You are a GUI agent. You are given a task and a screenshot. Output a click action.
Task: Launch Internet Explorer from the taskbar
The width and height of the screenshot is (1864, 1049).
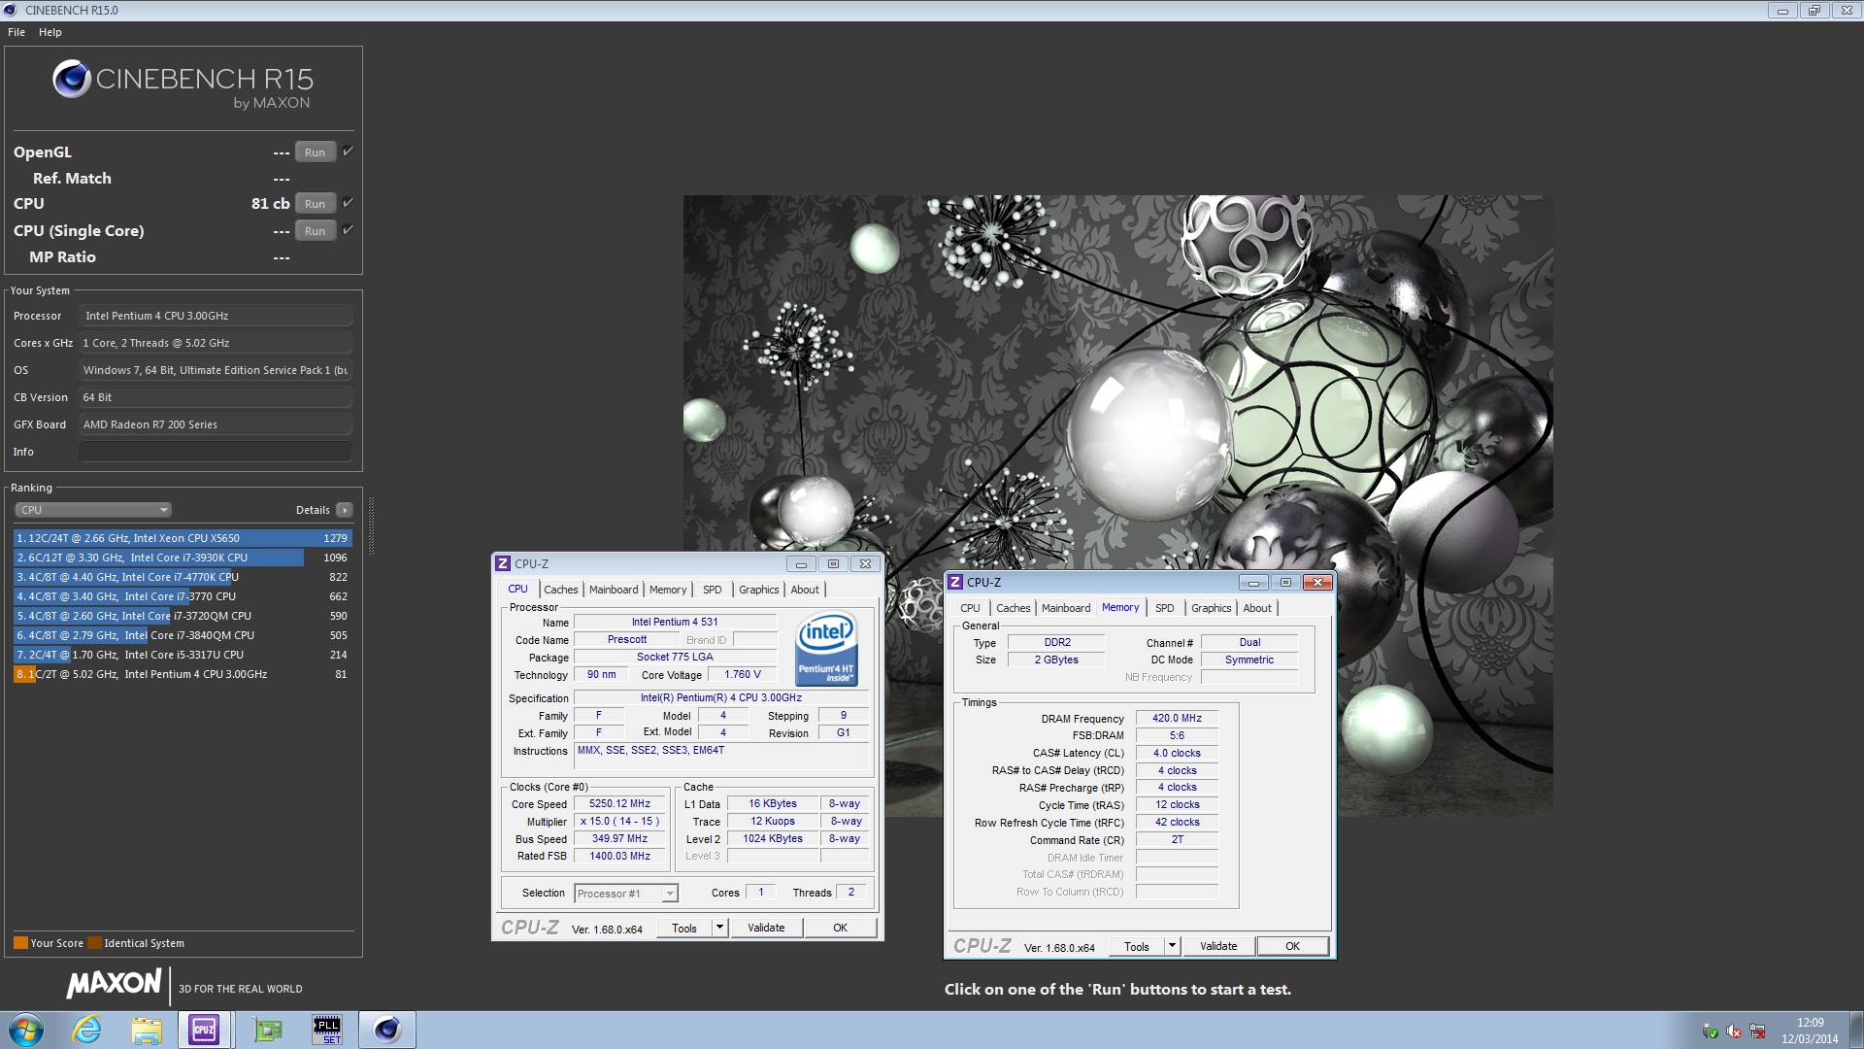86,1030
